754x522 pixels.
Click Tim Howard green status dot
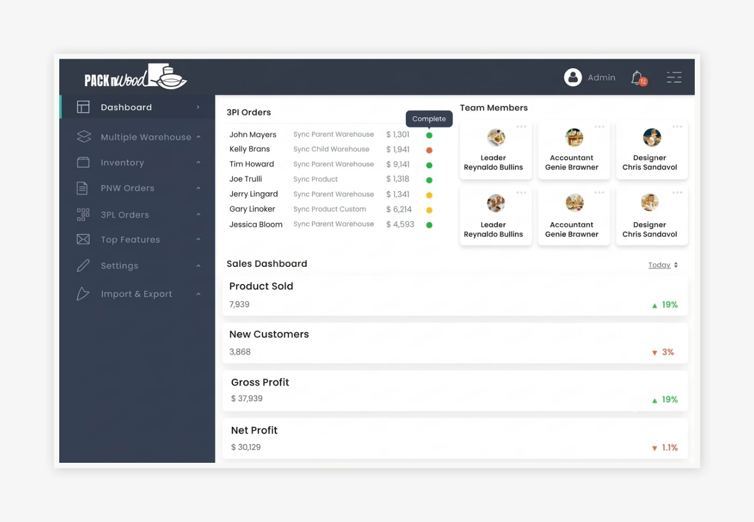click(x=429, y=165)
